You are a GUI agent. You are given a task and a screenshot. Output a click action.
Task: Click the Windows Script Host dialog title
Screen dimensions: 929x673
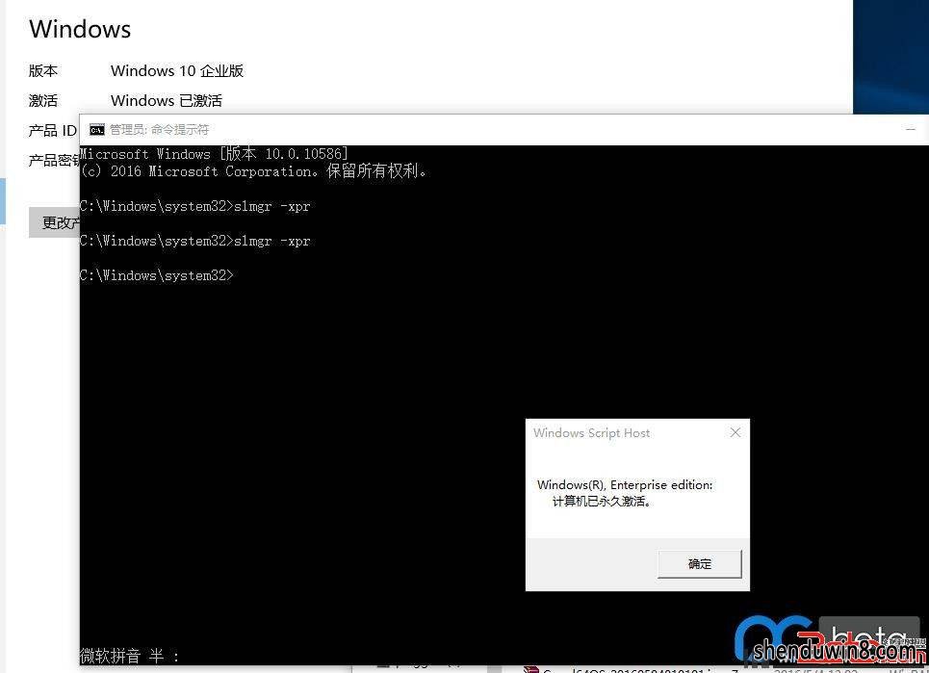(591, 433)
